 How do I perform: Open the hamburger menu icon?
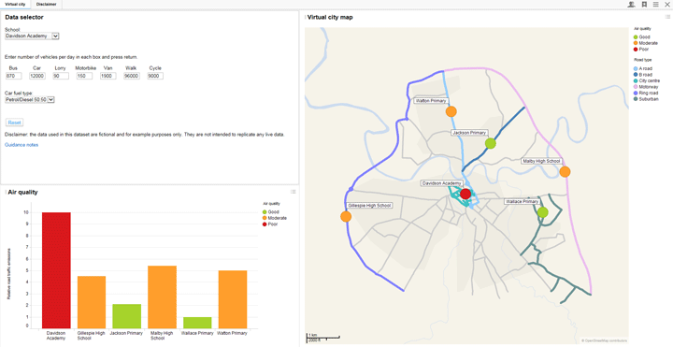pos(656,5)
